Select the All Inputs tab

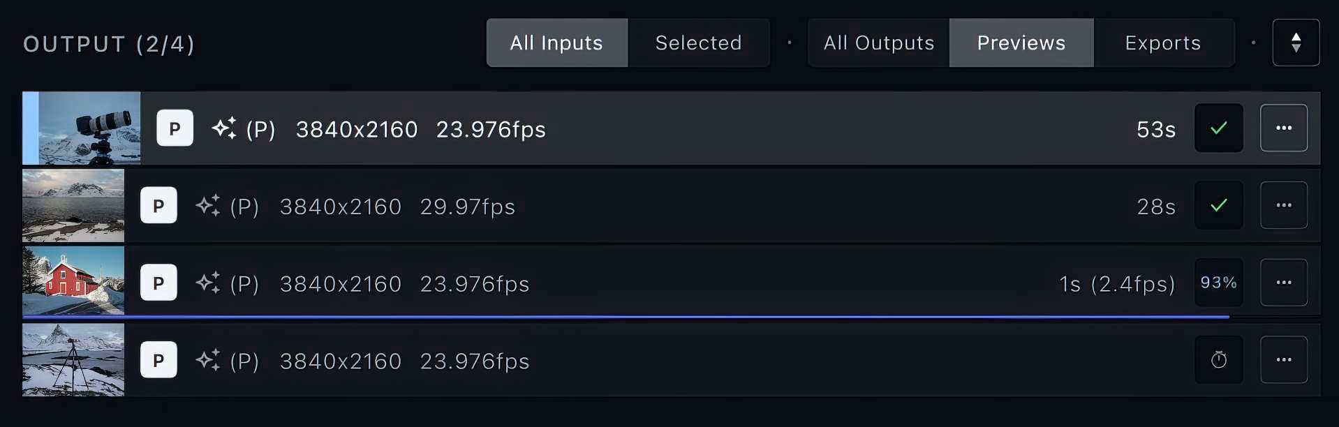point(556,43)
